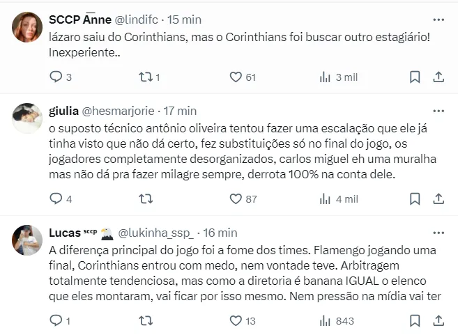Open more options on SCCP Anne's tweet
Screen dimensions: 458x335
438,20
